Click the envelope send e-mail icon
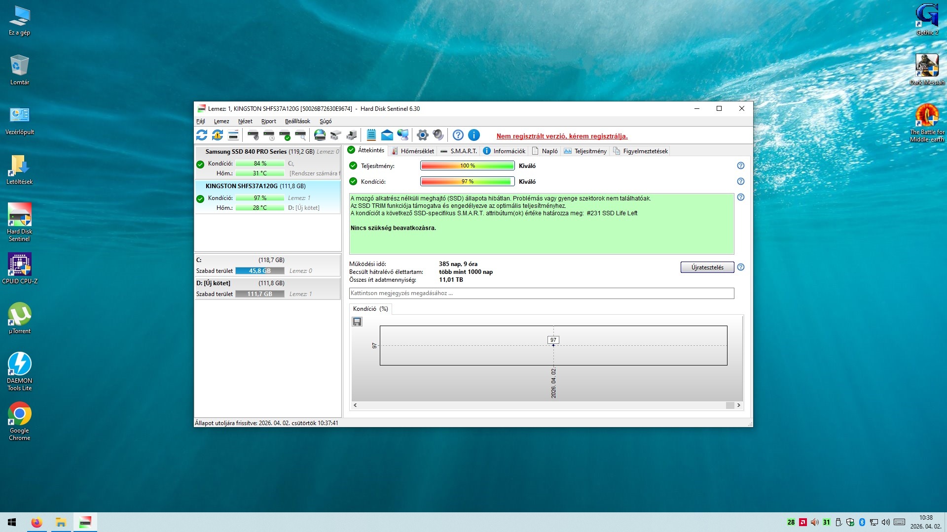The height and width of the screenshot is (532, 947). [387, 135]
